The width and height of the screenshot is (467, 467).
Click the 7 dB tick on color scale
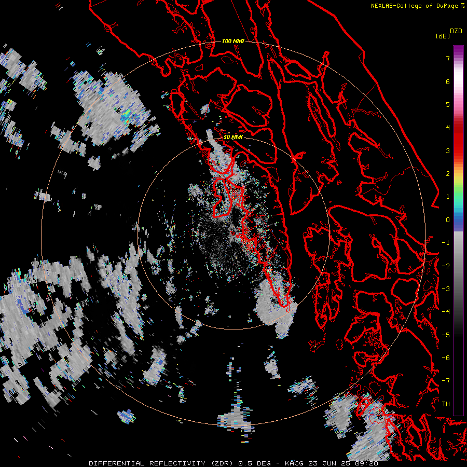point(448,58)
